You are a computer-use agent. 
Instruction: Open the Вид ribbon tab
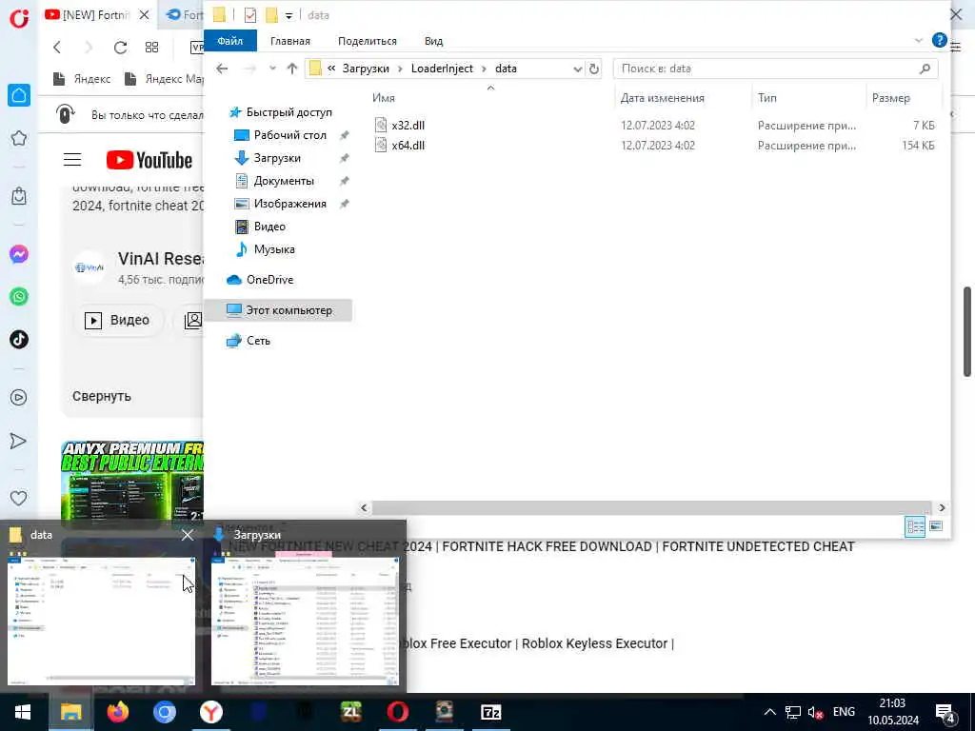(x=433, y=41)
